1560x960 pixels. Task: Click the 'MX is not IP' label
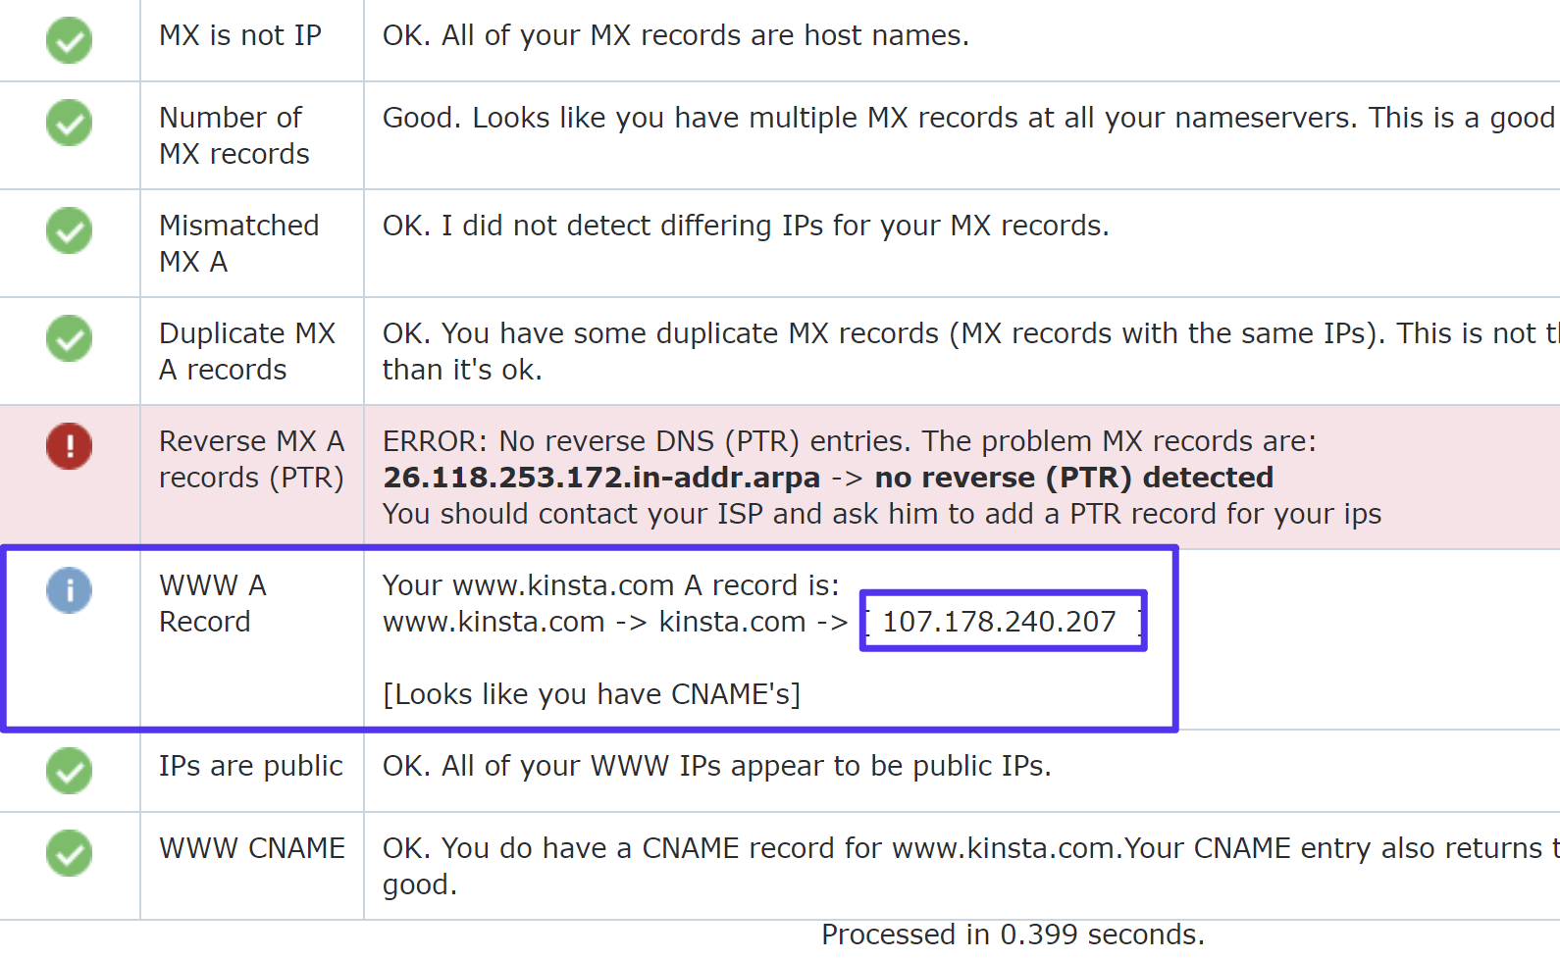coord(240,35)
